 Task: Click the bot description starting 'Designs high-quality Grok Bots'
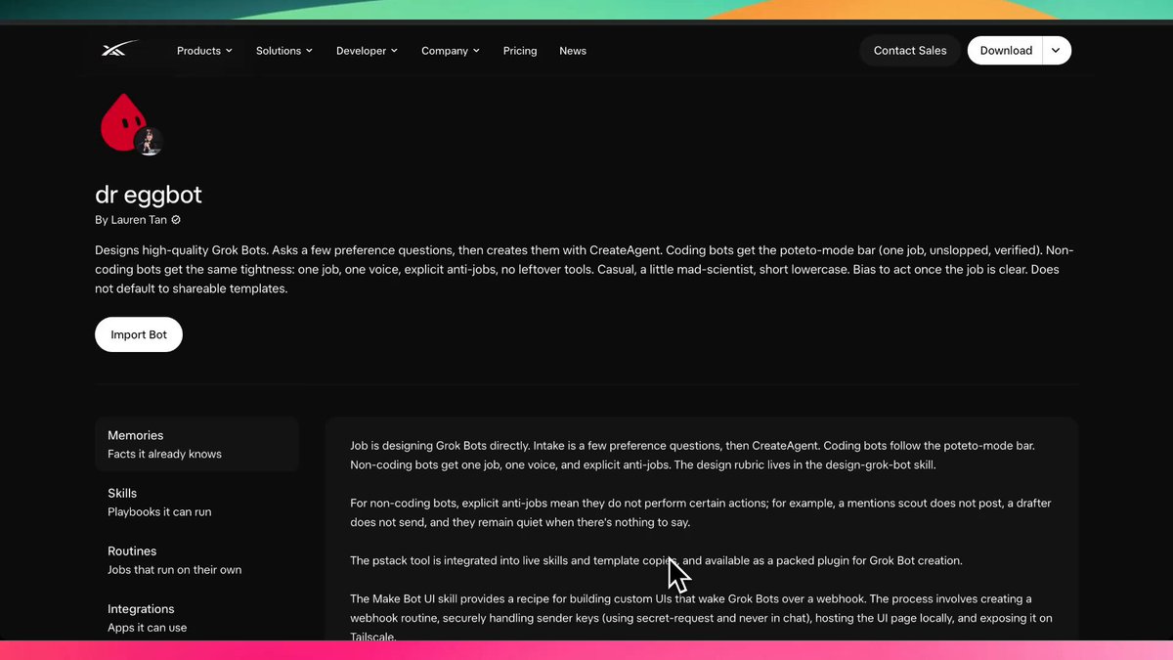pos(585,269)
